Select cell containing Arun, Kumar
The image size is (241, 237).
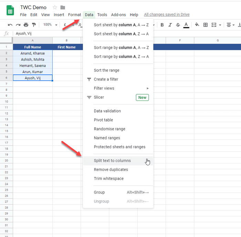click(33, 72)
